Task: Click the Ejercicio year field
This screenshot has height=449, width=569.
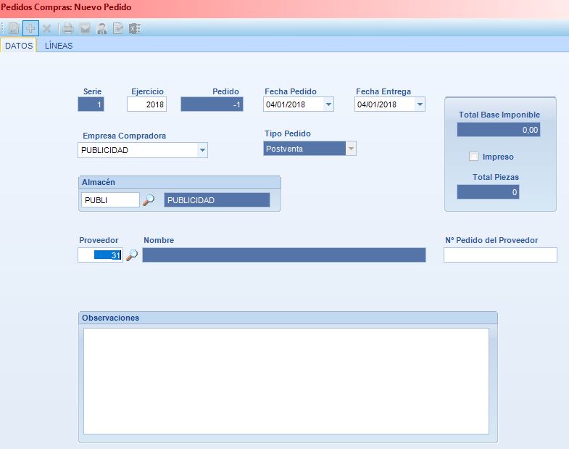Action: point(146,104)
